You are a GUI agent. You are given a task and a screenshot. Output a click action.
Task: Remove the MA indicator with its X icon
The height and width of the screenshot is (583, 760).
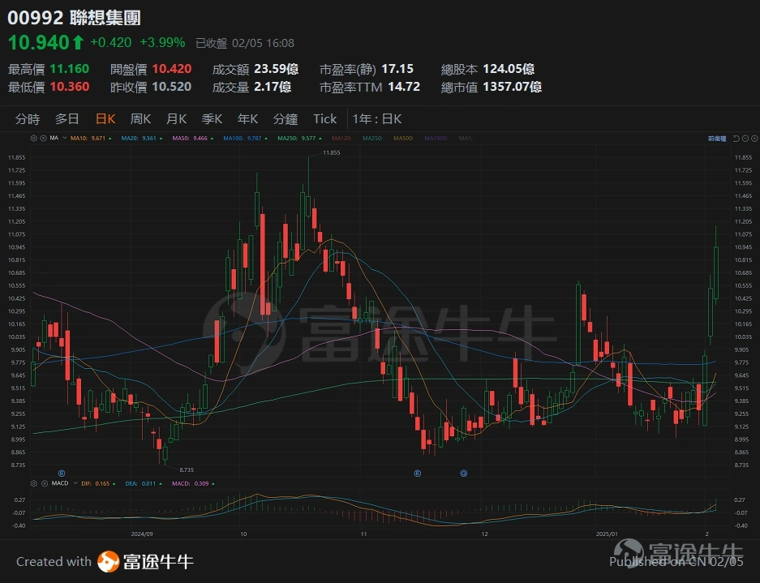pos(43,138)
